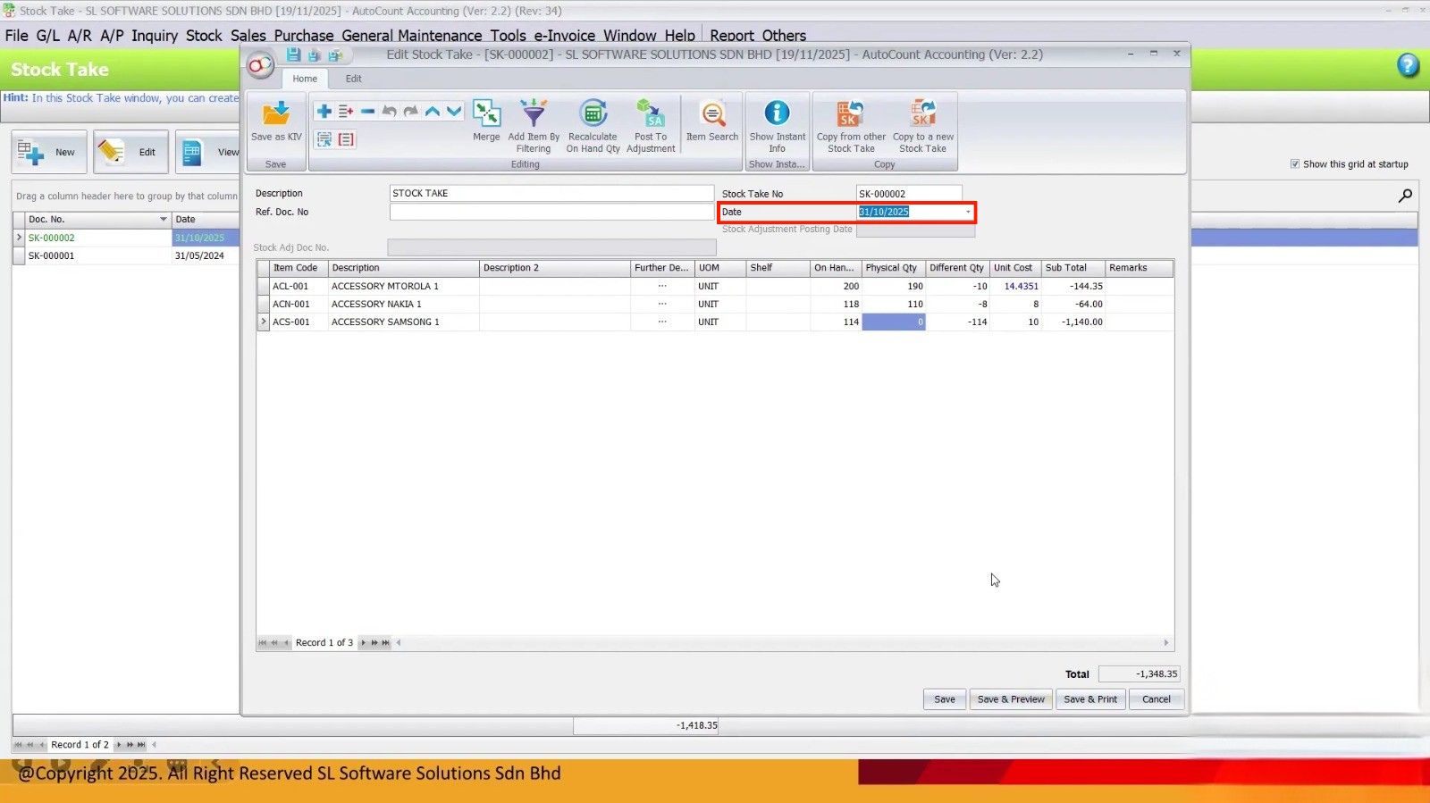The image size is (1430, 803).
Task: Open the Inquiry menu
Action: (155, 36)
